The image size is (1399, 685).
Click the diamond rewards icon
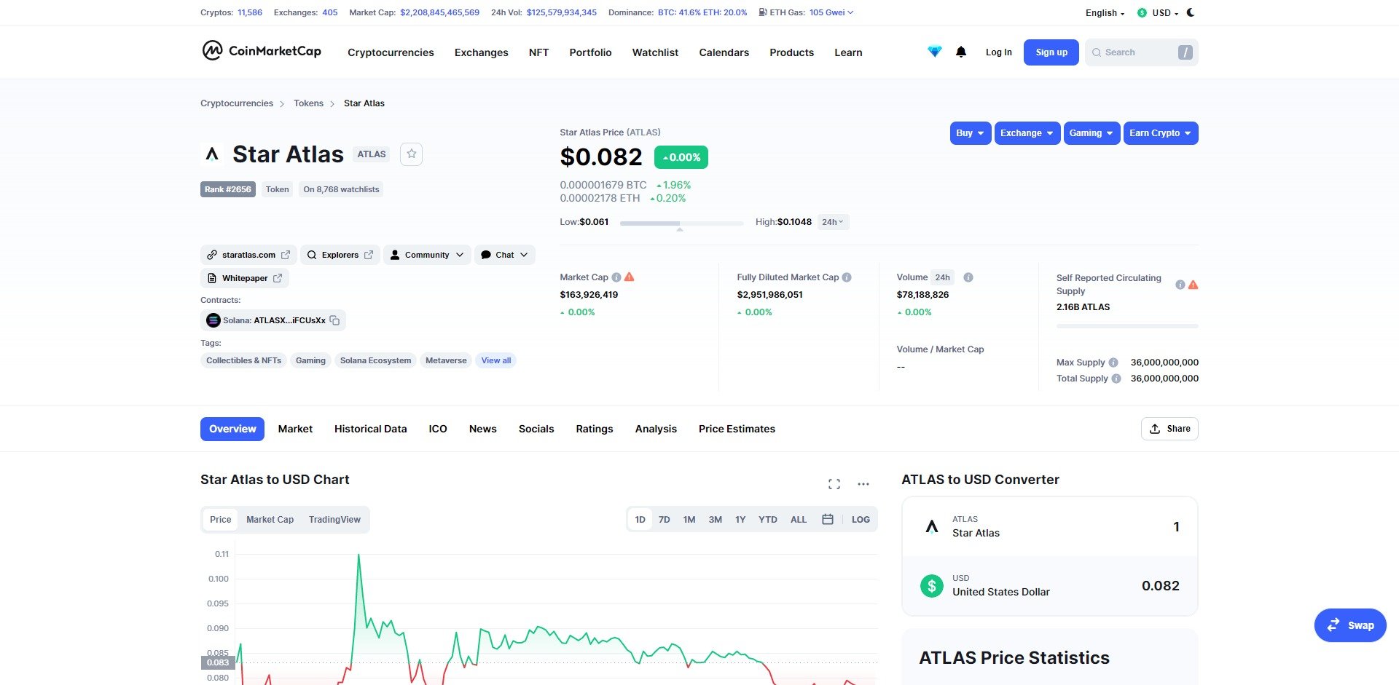934,52
